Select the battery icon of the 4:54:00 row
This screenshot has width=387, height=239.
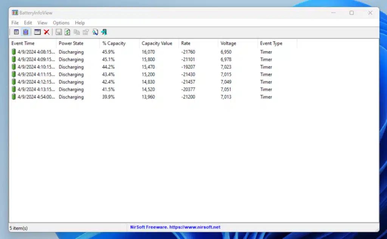point(14,97)
